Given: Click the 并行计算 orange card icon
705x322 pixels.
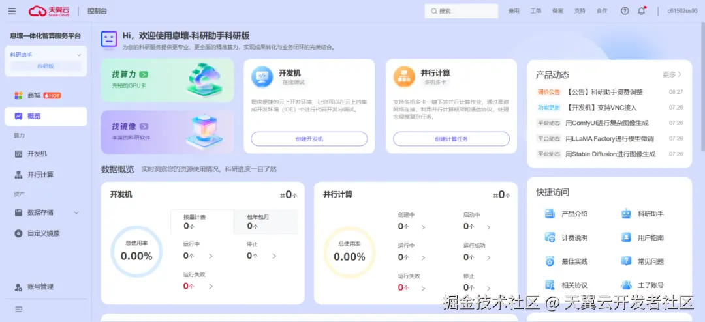Looking at the screenshot, I should click(404, 77).
